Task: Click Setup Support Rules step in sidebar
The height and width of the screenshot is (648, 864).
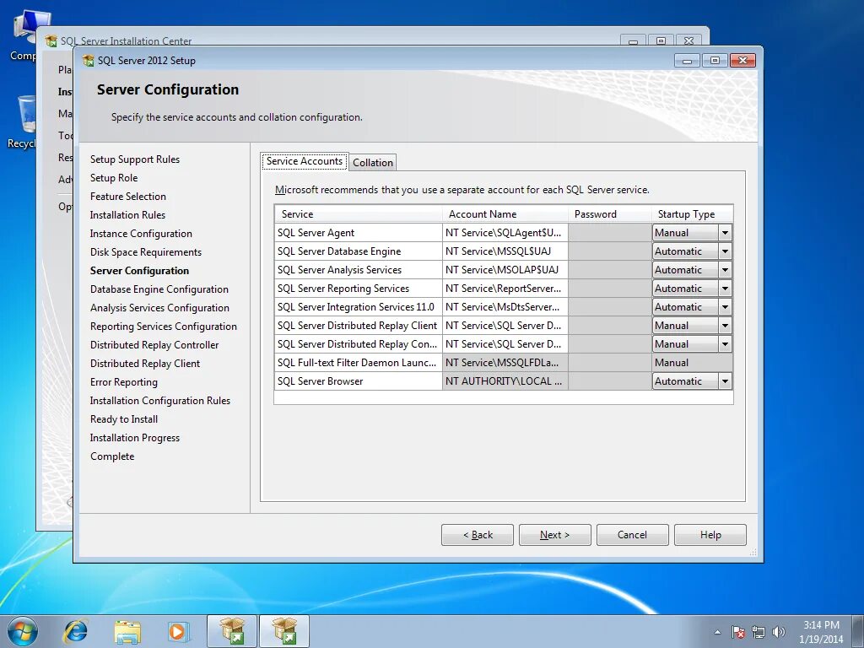Action: (135, 159)
